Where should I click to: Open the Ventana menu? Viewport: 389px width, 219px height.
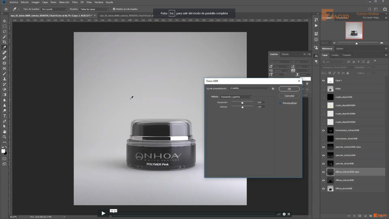point(99,2)
